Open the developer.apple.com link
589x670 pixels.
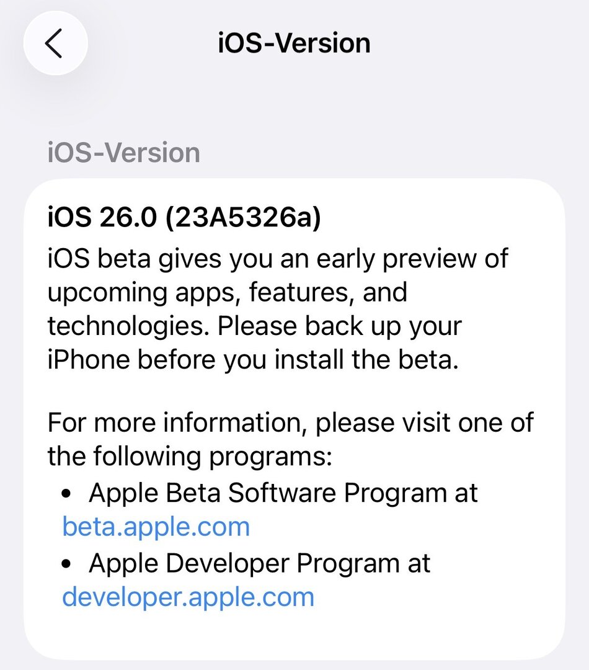tap(188, 597)
